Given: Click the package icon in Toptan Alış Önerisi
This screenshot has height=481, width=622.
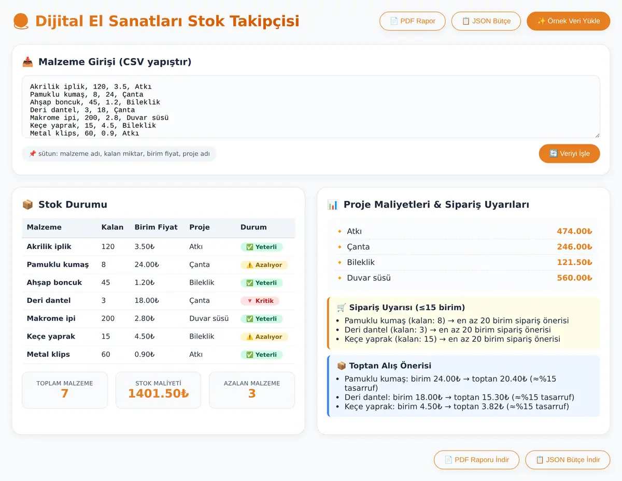Looking at the screenshot, I should [x=341, y=366].
